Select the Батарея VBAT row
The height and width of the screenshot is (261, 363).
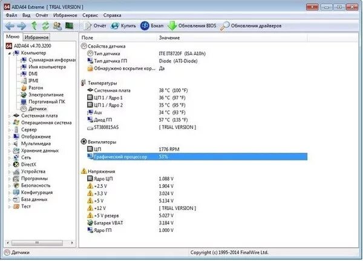coord(197,223)
